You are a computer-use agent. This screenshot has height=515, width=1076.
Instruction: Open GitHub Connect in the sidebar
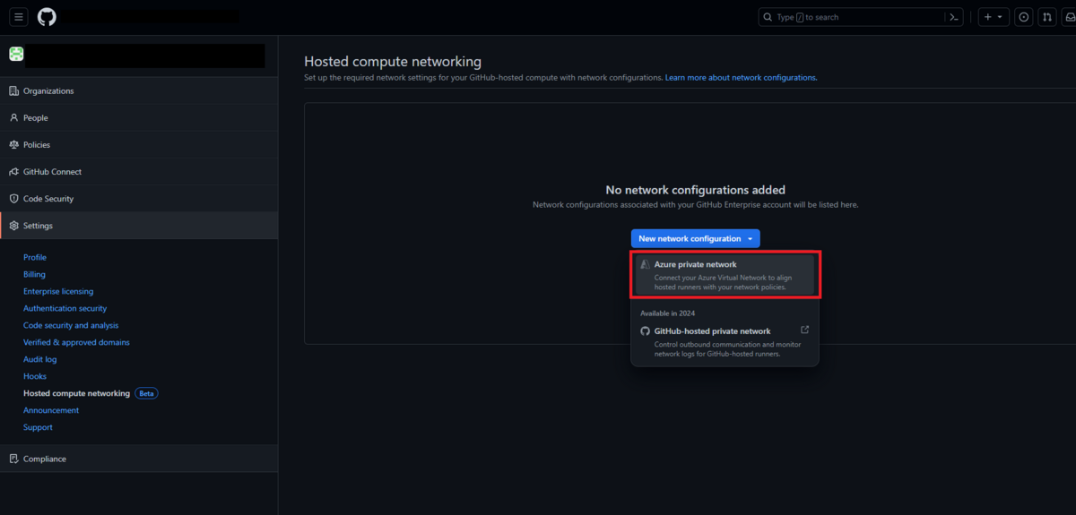(x=139, y=171)
